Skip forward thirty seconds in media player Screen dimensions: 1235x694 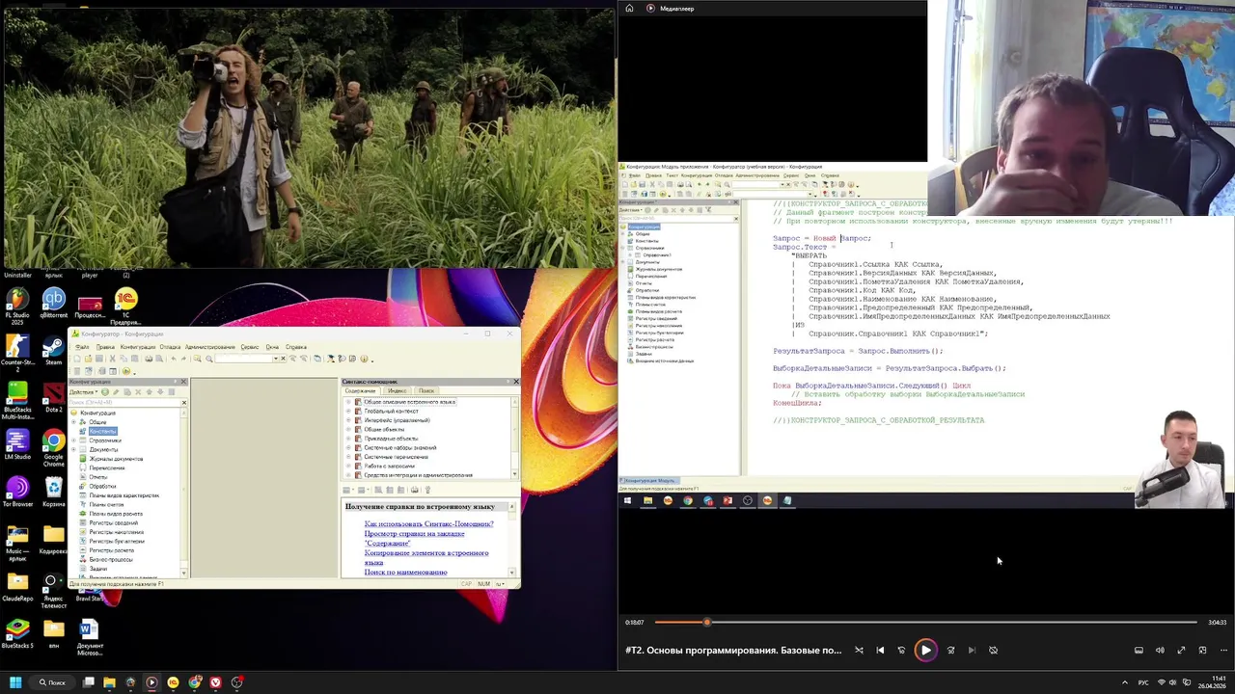click(x=950, y=650)
